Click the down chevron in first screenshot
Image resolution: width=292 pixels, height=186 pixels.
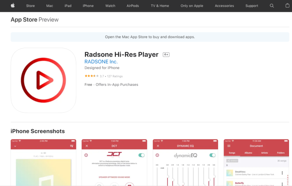point(15,146)
